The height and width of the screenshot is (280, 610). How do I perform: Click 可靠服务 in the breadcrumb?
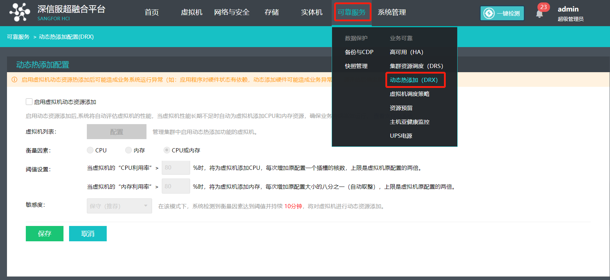tap(18, 37)
